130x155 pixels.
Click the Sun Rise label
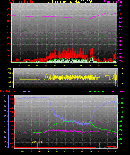point(37,142)
